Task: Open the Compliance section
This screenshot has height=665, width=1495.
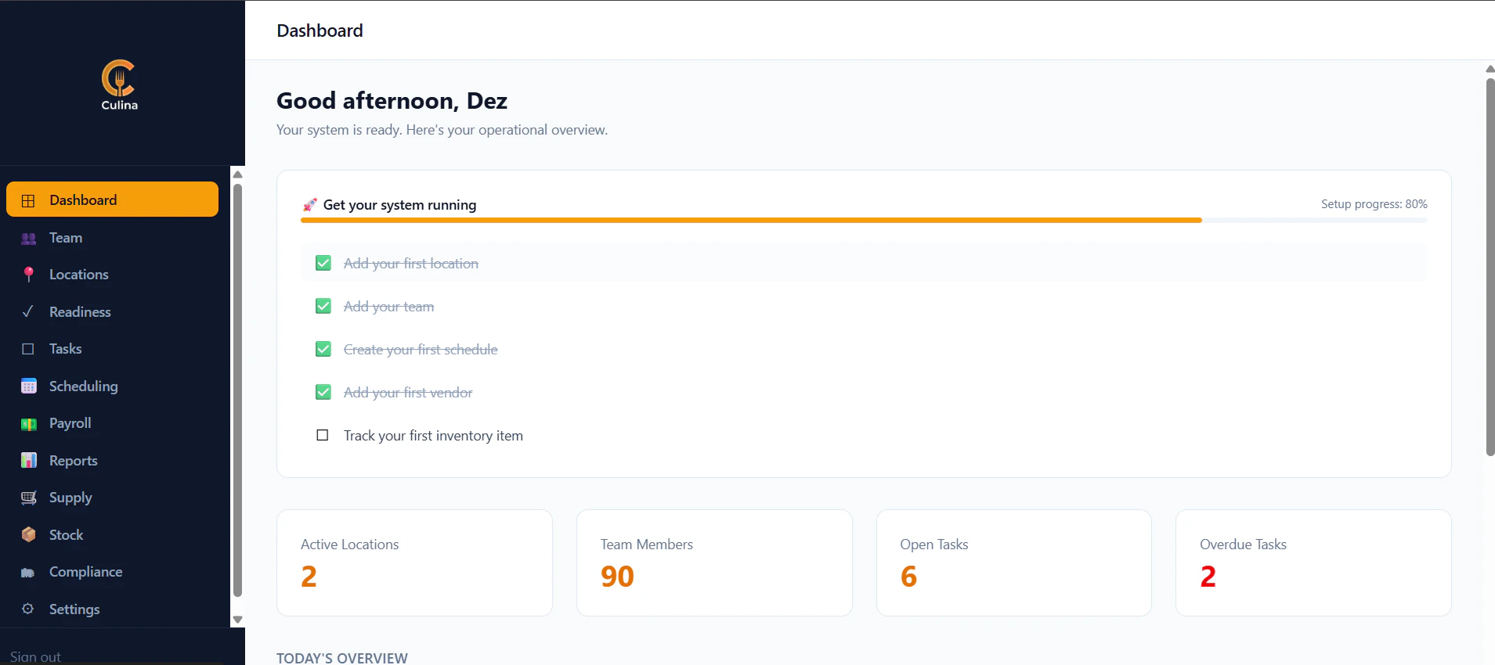Action: (112, 572)
